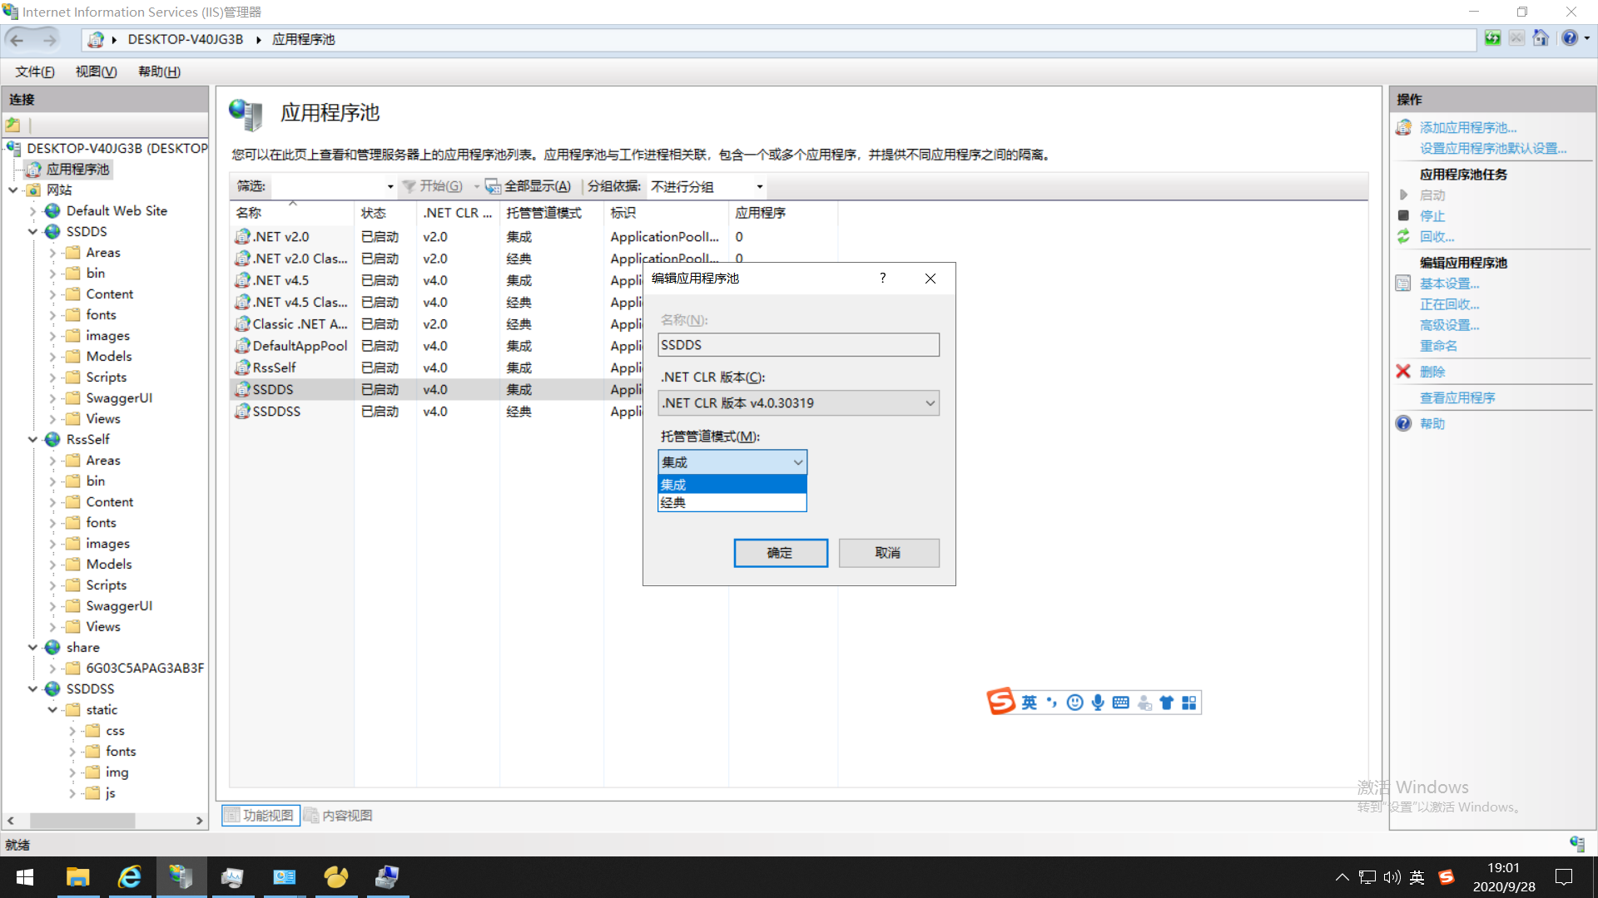Switch to 内容视图 tab
1598x898 pixels.
339,815
